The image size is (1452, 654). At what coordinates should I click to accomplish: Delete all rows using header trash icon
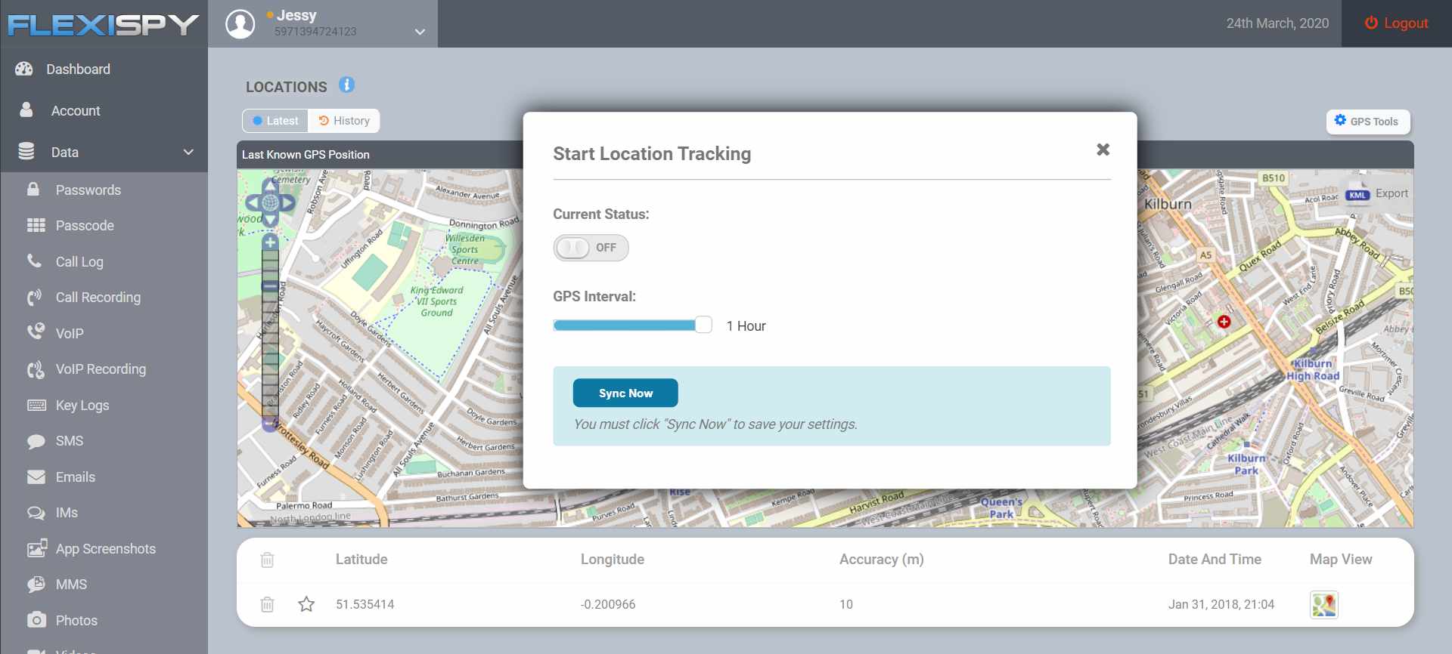coord(267,560)
